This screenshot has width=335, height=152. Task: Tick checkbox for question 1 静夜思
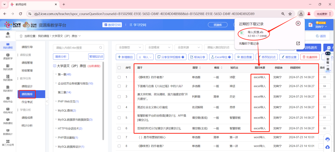(x=119, y=77)
